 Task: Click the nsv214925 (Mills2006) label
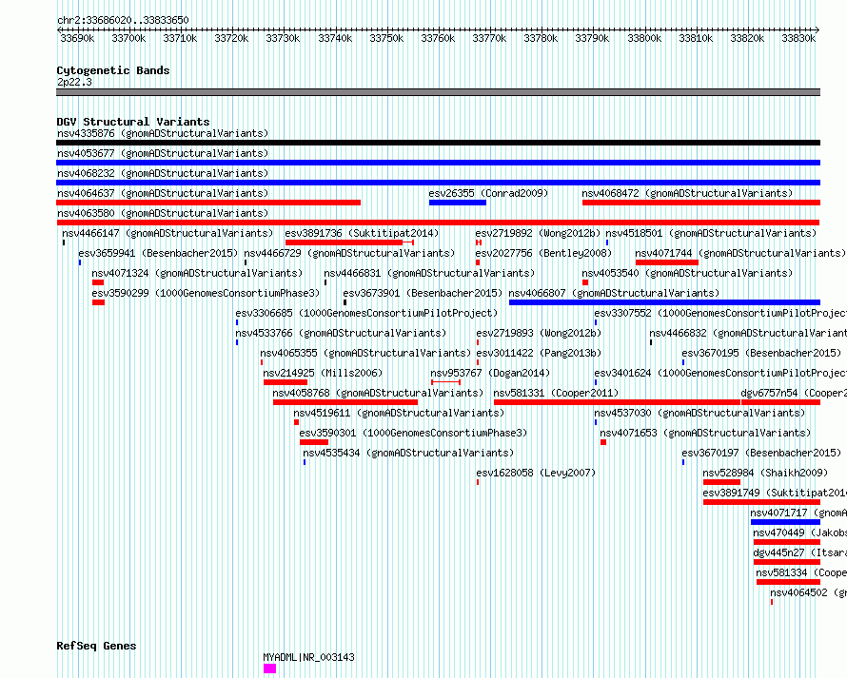pyautogui.click(x=323, y=373)
